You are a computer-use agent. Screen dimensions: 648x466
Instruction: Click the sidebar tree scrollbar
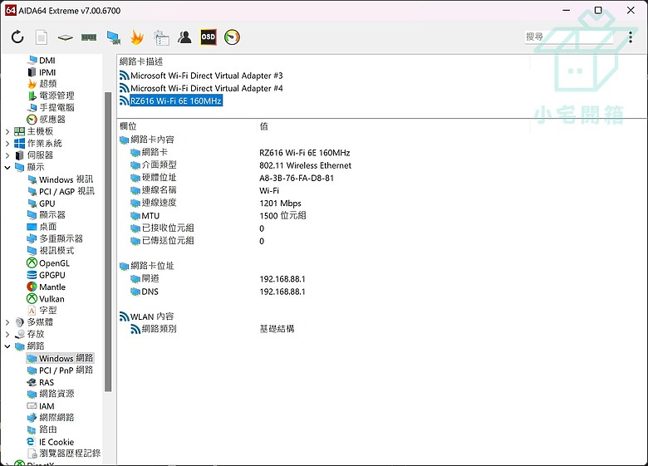108,242
